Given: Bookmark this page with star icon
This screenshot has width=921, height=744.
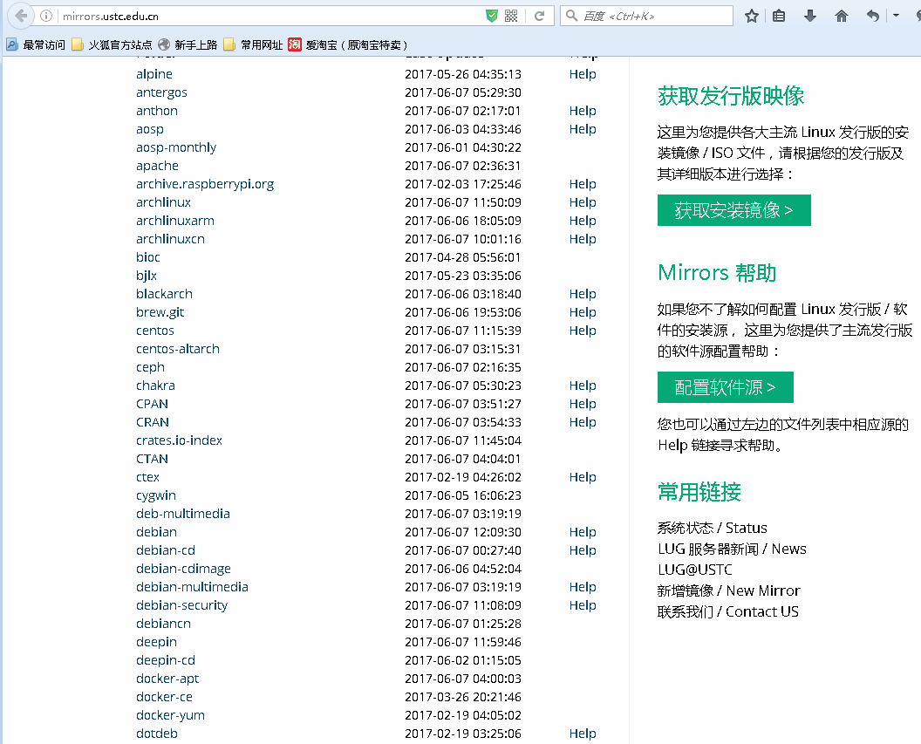Looking at the screenshot, I should click(751, 16).
